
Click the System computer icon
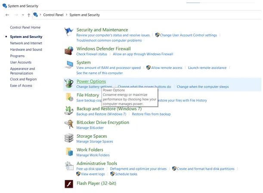[69, 65]
